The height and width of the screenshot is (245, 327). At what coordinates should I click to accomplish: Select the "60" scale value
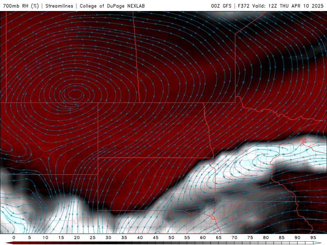pos(203,238)
